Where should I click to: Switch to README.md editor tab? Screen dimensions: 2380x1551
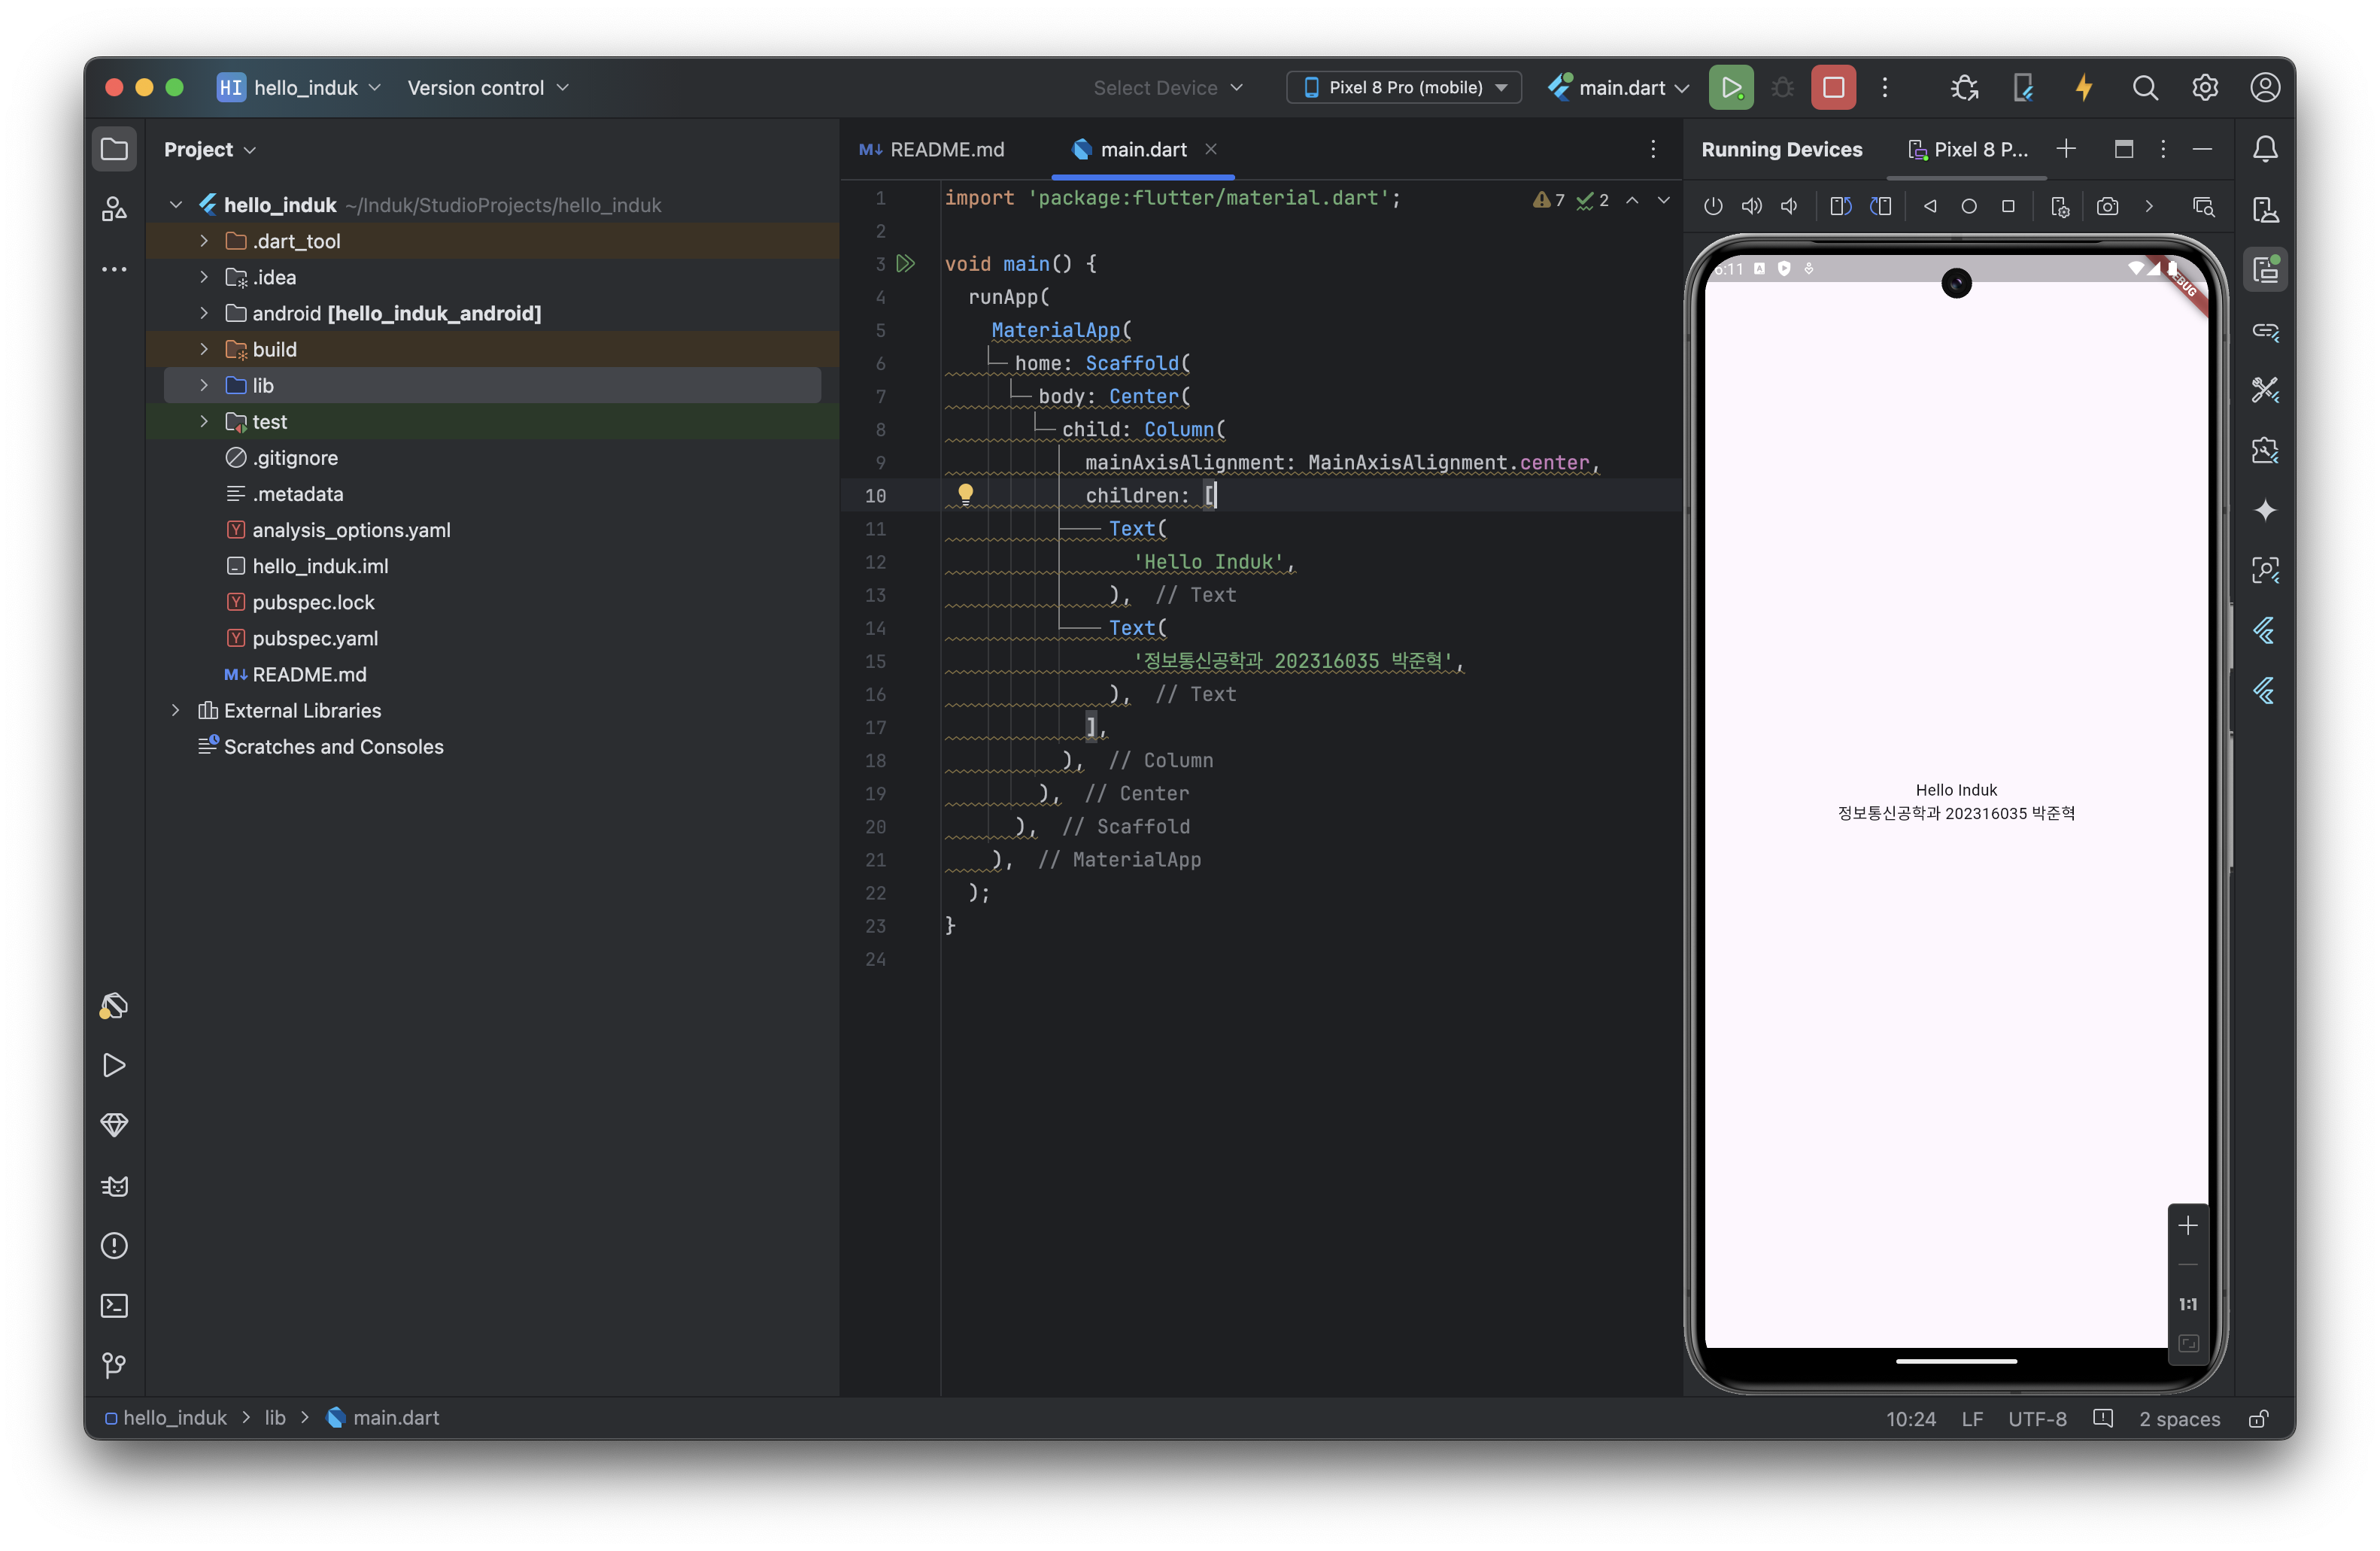click(x=932, y=149)
